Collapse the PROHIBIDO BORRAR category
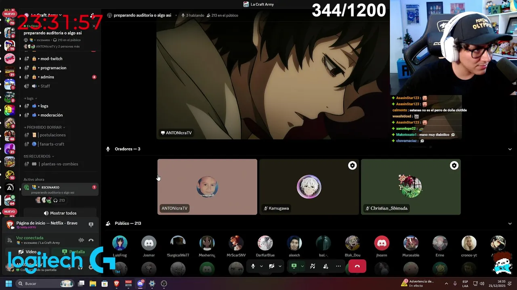 (44, 127)
